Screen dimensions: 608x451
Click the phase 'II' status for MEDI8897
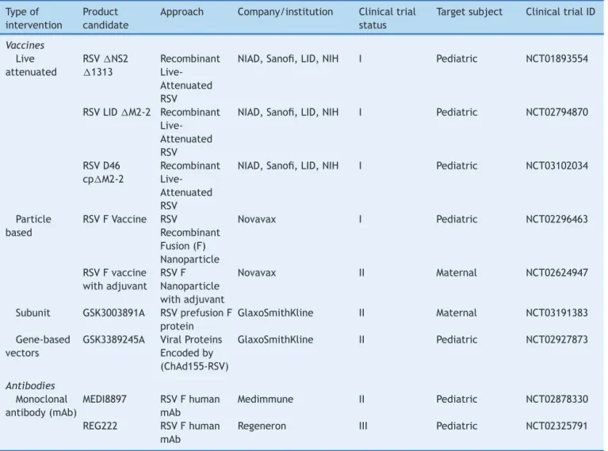[x=361, y=399]
